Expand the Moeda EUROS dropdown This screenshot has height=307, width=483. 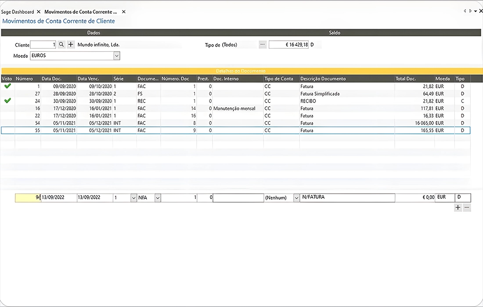pyautogui.click(x=117, y=56)
